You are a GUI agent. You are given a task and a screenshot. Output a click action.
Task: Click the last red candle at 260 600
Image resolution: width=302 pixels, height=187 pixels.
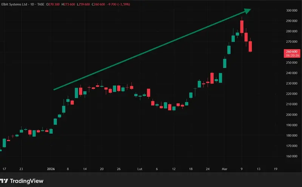point(250,46)
